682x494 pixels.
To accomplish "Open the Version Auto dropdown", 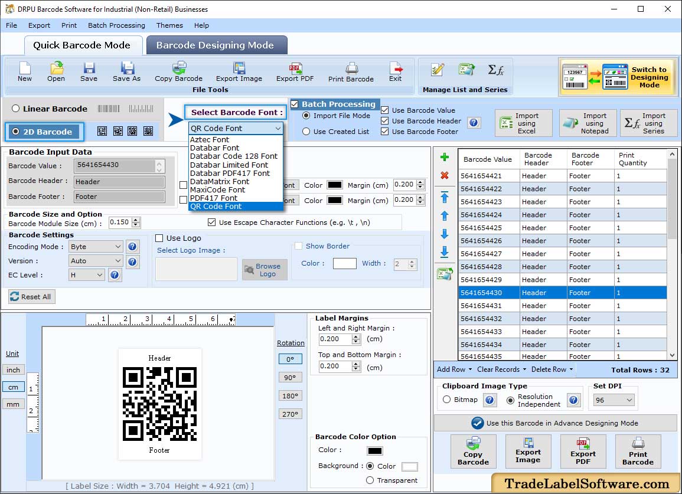I will (x=96, y=261).
